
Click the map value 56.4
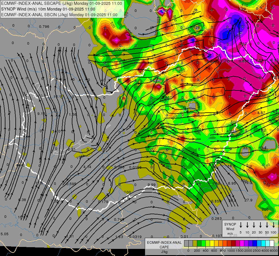point(232,201)
